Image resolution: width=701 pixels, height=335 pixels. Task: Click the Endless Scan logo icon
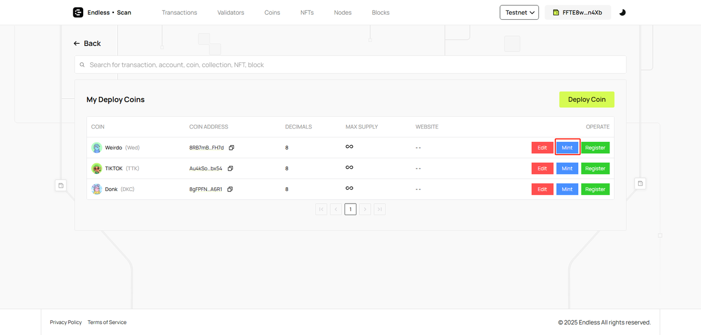click(78, 13)
